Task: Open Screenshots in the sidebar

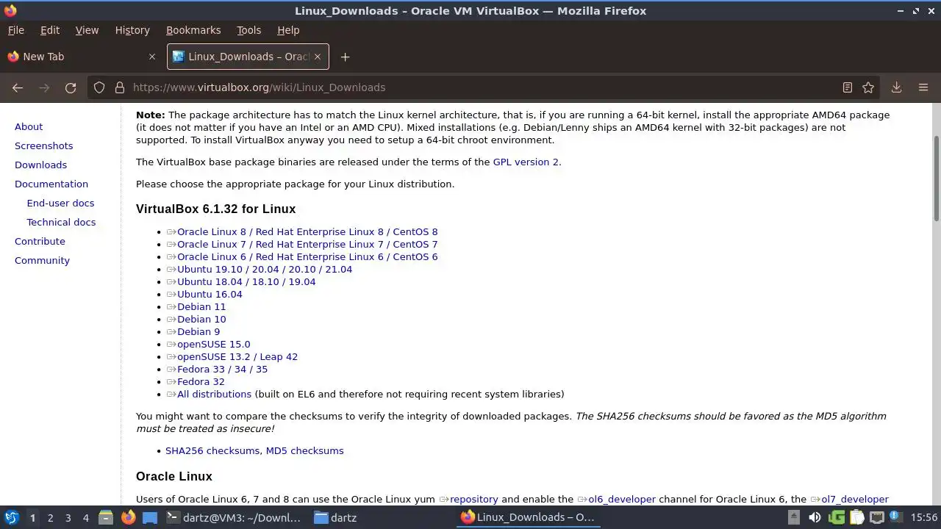Action: tap(43, 145)
